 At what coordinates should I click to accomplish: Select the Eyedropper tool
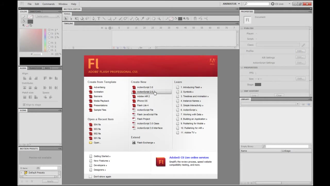tap(142, 19)
